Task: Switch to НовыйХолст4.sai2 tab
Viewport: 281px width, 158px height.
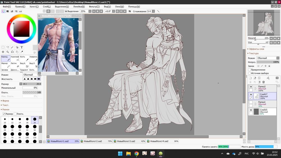Action: click(x=162, y=141)
